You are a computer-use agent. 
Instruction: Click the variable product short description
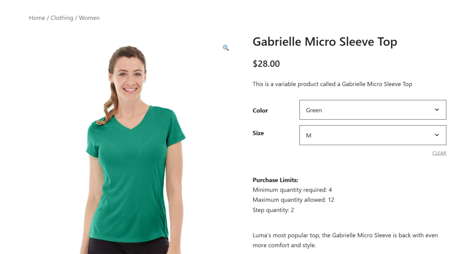tap(332, 84)
